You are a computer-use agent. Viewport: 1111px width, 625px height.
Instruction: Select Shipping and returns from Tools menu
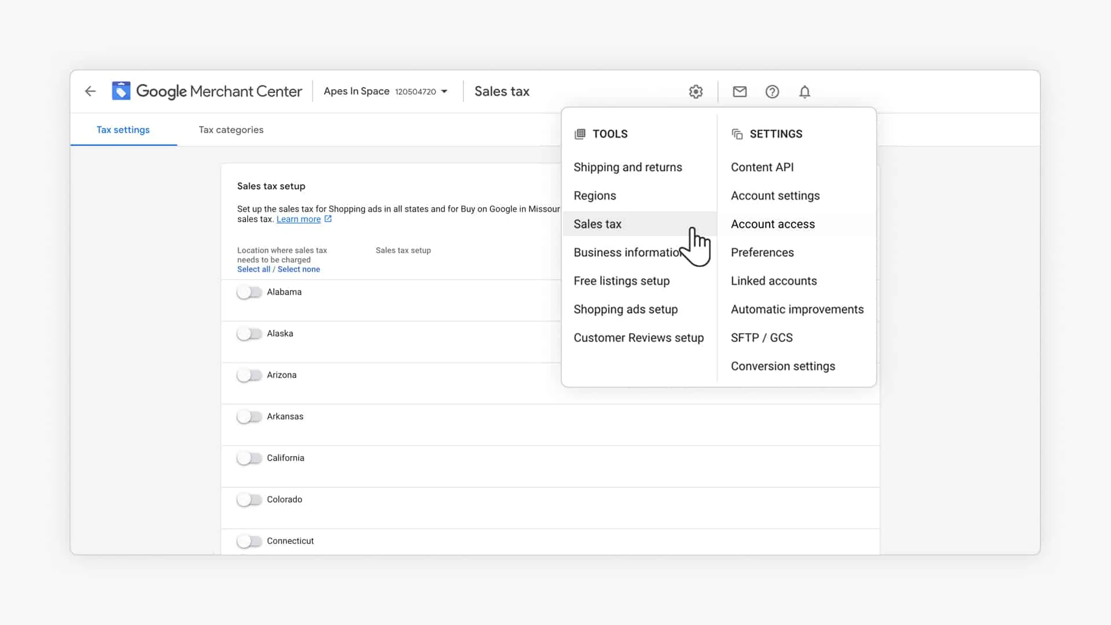(x=627, y=167)
